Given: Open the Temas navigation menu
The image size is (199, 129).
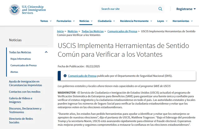Looking at the screenshot, I should 44,21.
